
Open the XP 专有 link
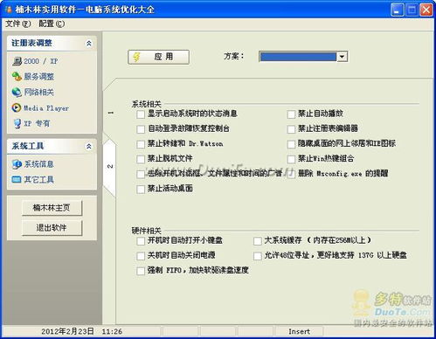[37, 123]
